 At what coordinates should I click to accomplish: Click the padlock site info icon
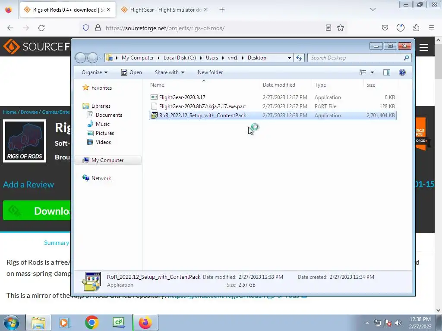(x=98, y=28)
